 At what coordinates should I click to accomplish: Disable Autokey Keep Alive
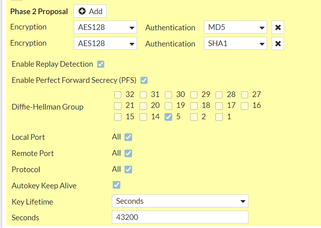click(x=116, y=185)
